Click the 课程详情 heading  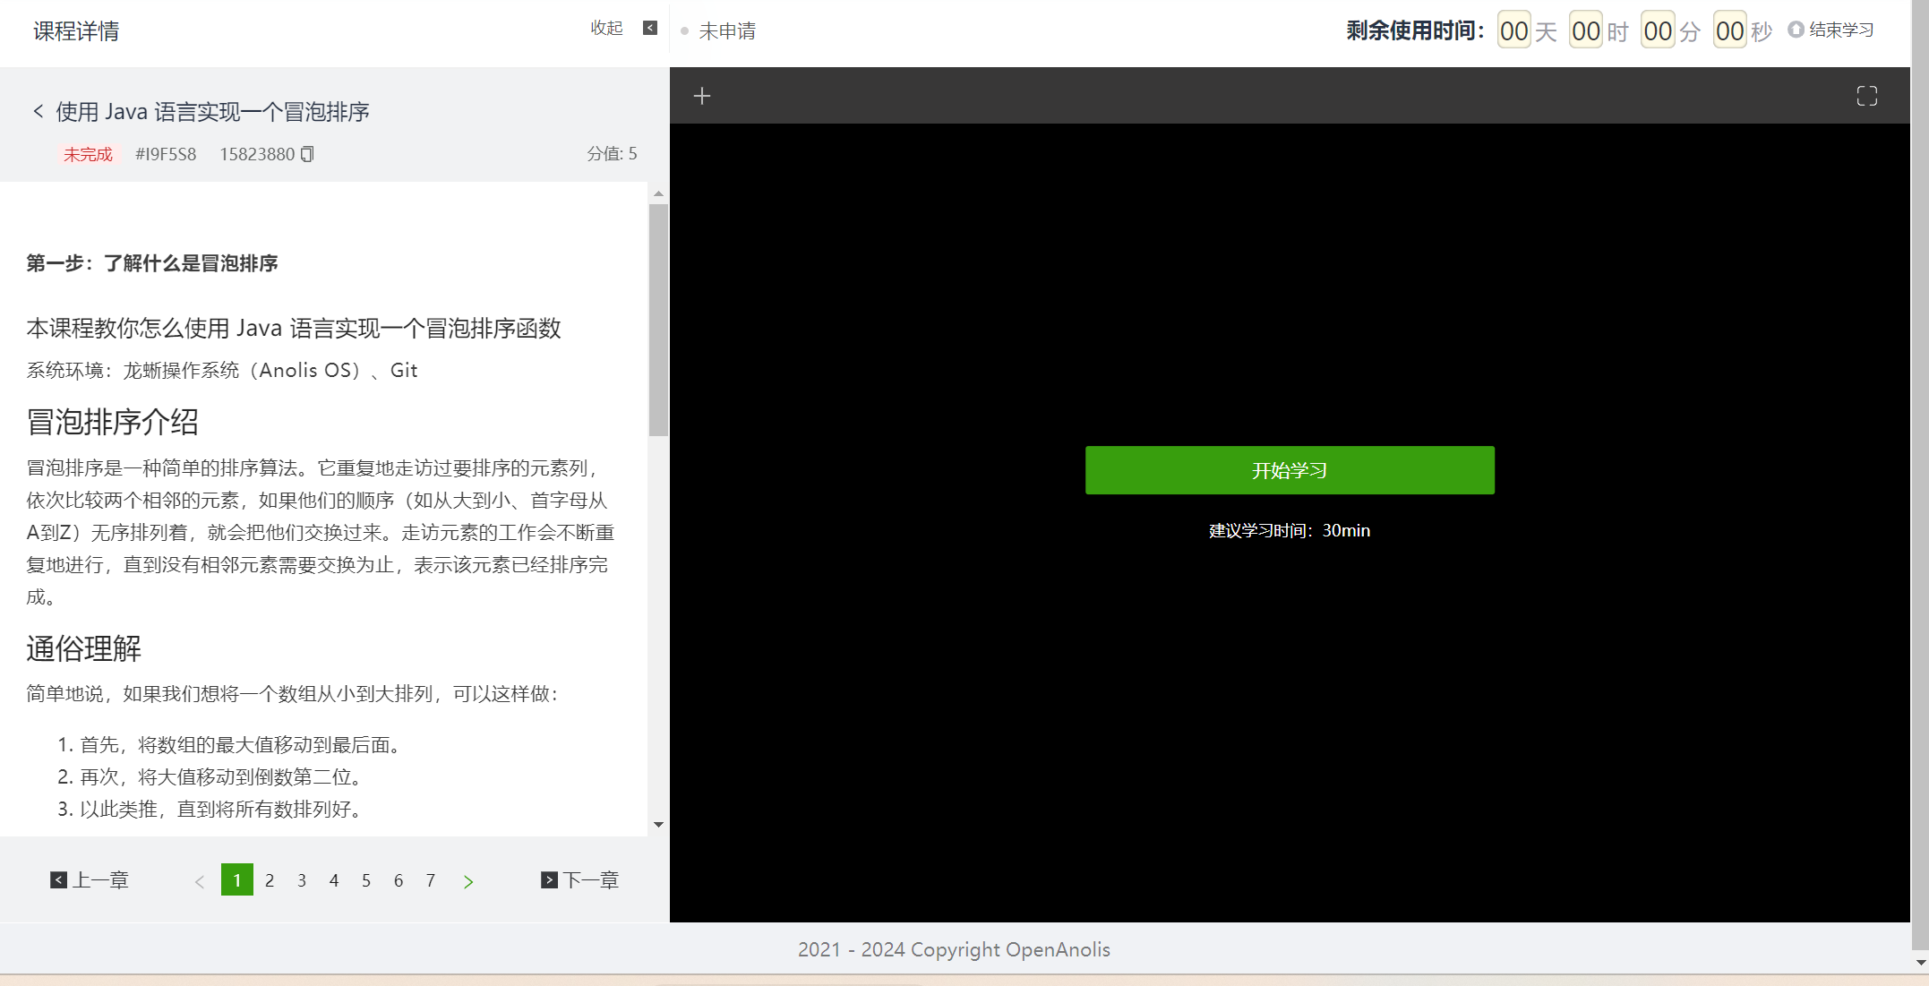coord(76,31)
